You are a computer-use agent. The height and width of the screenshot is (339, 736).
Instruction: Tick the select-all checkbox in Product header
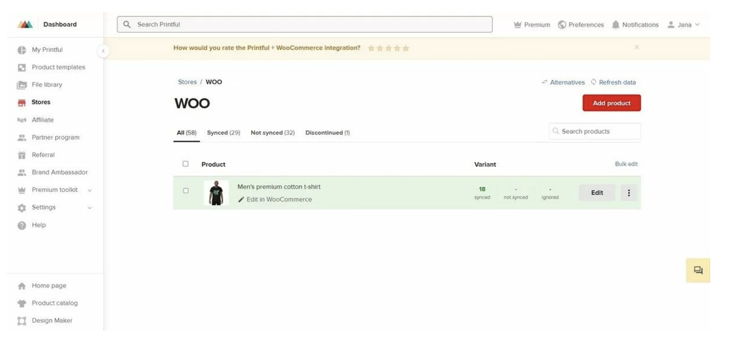[x=185, y=164]
